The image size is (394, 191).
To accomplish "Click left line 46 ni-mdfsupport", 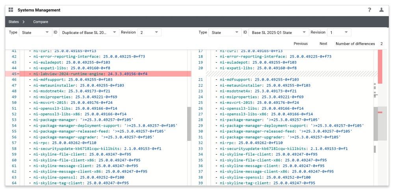I will pyautogui.click(x=73, y=80).
